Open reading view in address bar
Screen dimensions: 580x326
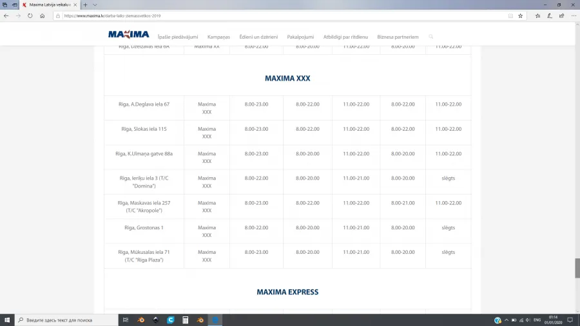coord(510,16)
